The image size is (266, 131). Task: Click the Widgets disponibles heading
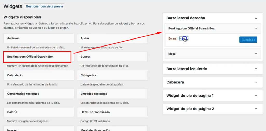[x=22, y=17]
